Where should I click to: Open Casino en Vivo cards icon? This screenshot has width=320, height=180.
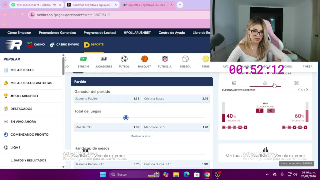click(52, 45)
